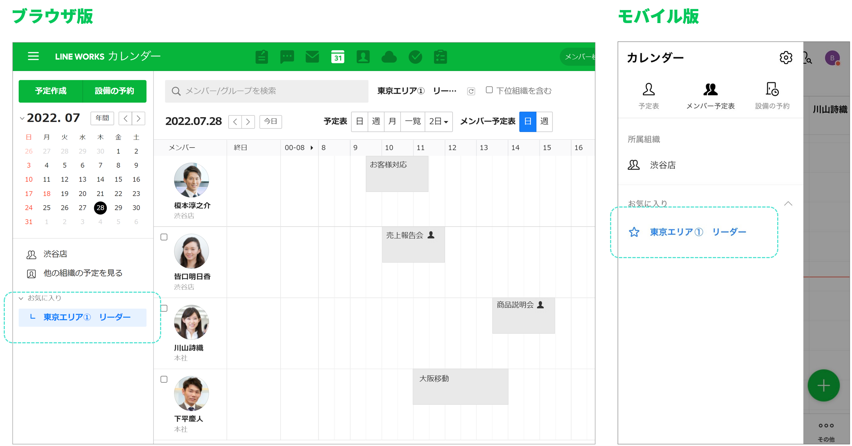
Task: Click the member/group search field
Action: point(267,91)
